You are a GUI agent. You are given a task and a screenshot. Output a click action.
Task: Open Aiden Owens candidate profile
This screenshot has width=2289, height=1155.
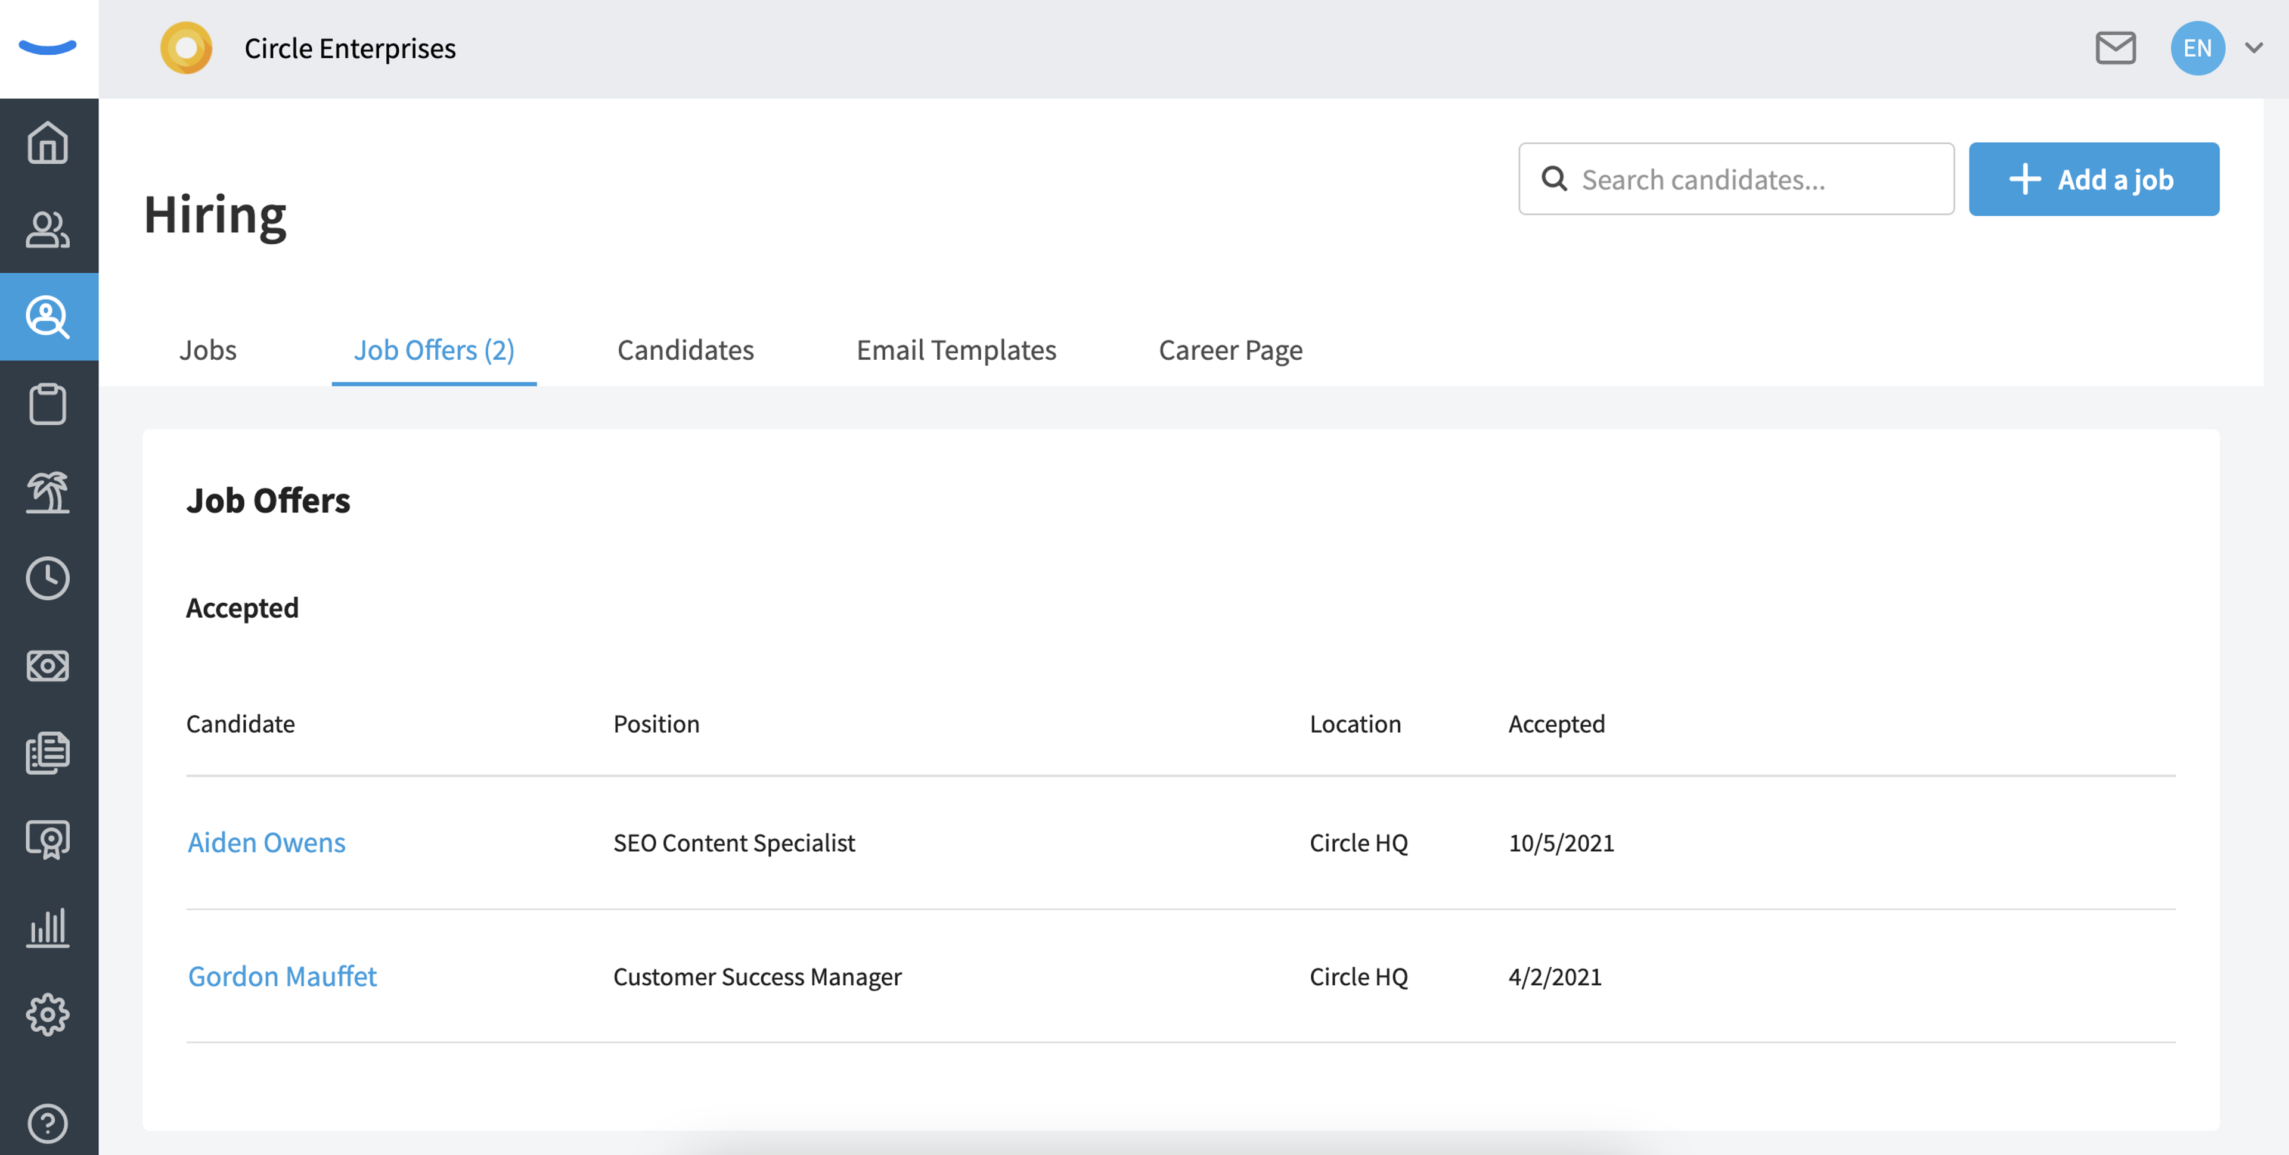point(266,842)
